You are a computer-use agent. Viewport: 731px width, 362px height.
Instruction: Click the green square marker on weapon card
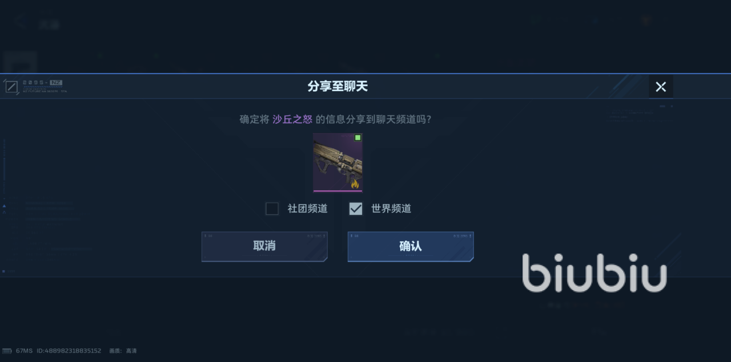click(x=358, y=138)
